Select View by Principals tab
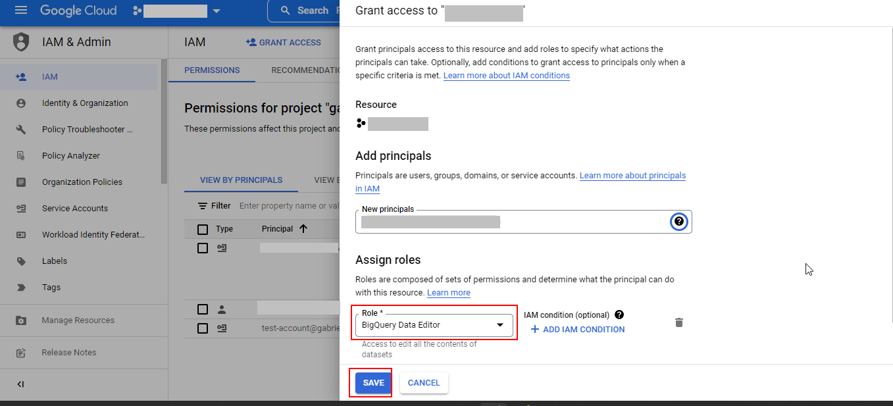This screenshot has height=406, width=893. pos(241,180)
